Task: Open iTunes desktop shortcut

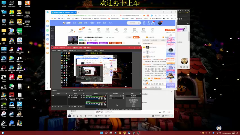Action: (x=4, y=114)
